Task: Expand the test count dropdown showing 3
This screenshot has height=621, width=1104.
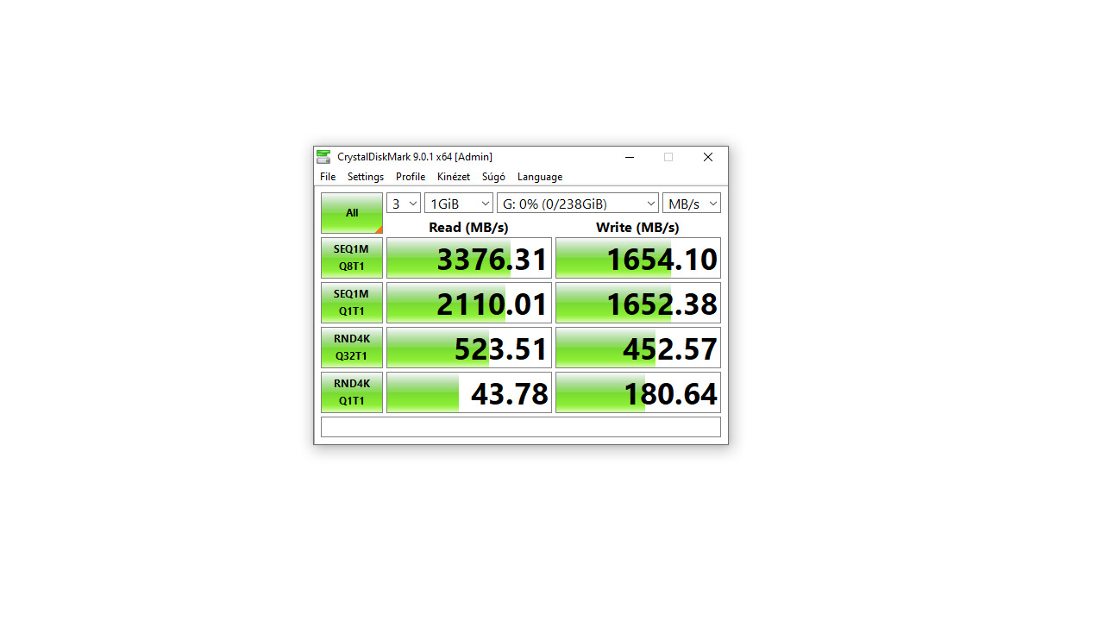Action: [x=404, y=204]
